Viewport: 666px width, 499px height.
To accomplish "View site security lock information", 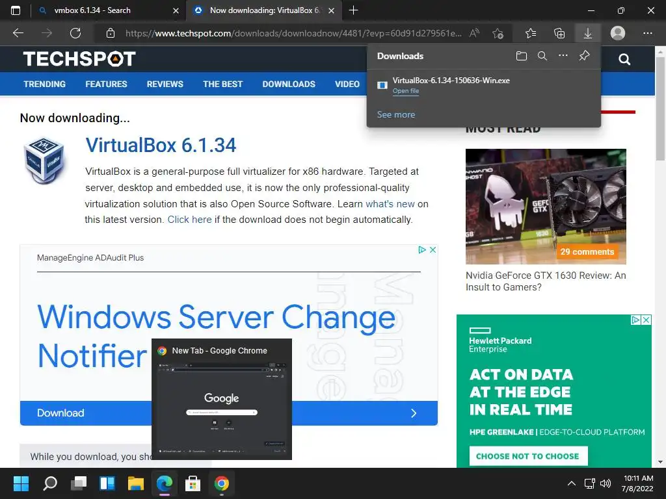I will [111, 33].
